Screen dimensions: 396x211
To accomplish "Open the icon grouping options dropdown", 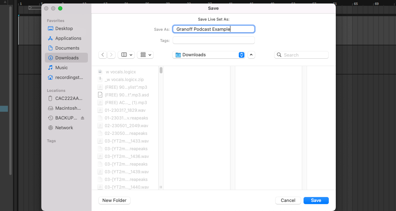I will [145, 55].
